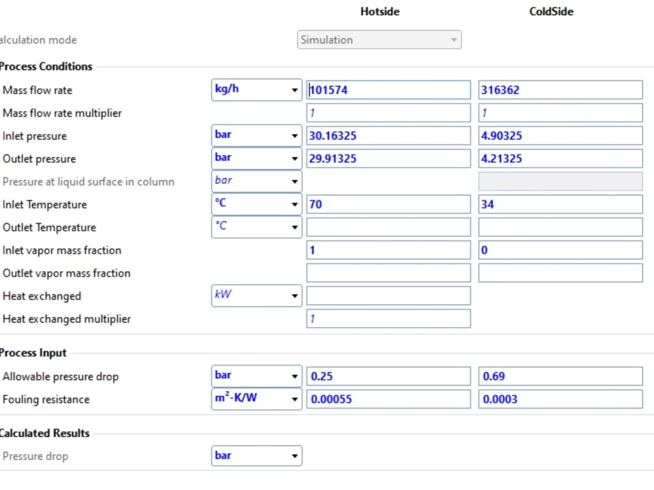Click the ColdSide outlet pressure value 4.21325

[x=560, y=158]
